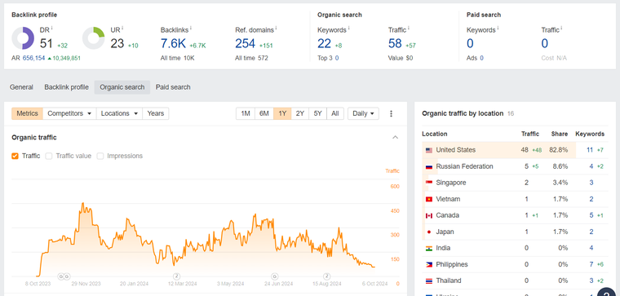Enable the Impressions checkbox
Image resolution: width=620 pixels, height=296 pixels.
[100, 156]
